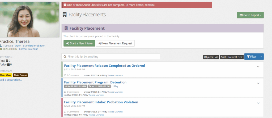Open Facility Placement Program: Detention
Viewport: 272px width, 118px height.
click(x=95, y=82)
